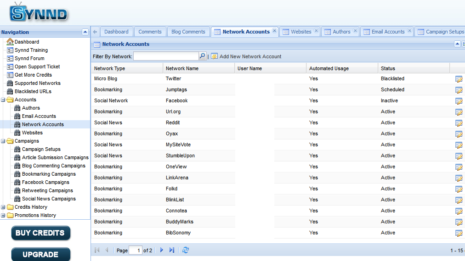Click the BUY CREDITS button

(x=40, y=233)
